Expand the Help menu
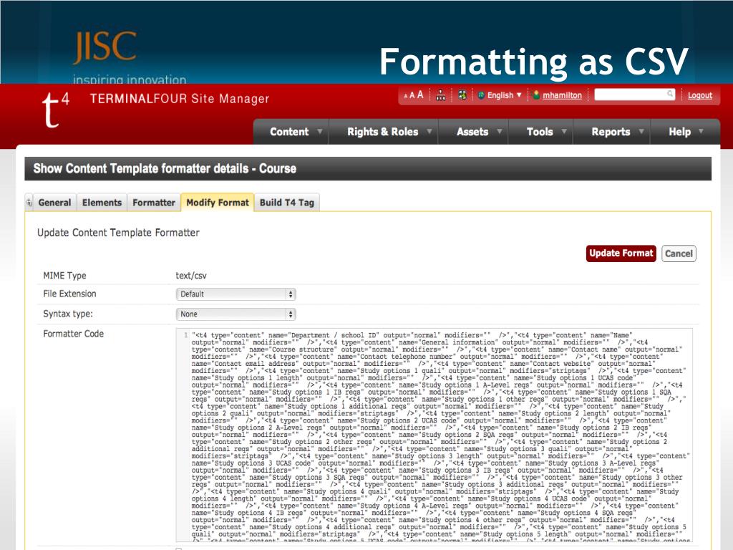This screenshot has height=550, width=733. pos(685,132)
